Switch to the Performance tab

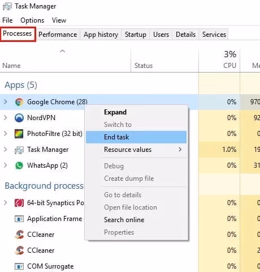pos(58,35)
